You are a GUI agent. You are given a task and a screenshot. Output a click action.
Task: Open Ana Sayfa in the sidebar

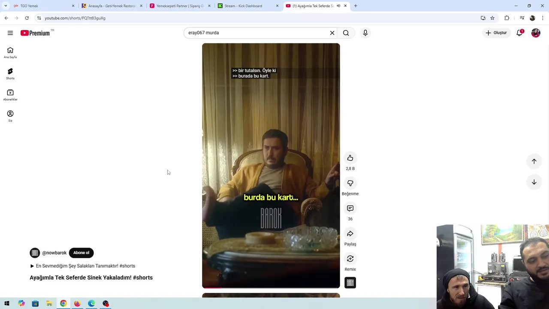click(10, 53)
